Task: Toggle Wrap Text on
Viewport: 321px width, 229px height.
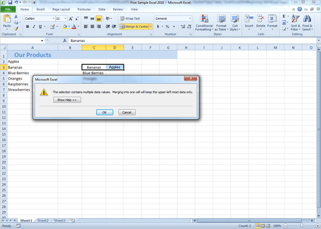Action: pos(130,19)
